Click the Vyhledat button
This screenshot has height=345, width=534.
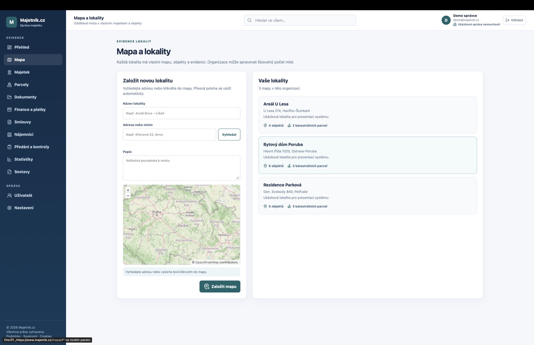(x=229, y=134)
